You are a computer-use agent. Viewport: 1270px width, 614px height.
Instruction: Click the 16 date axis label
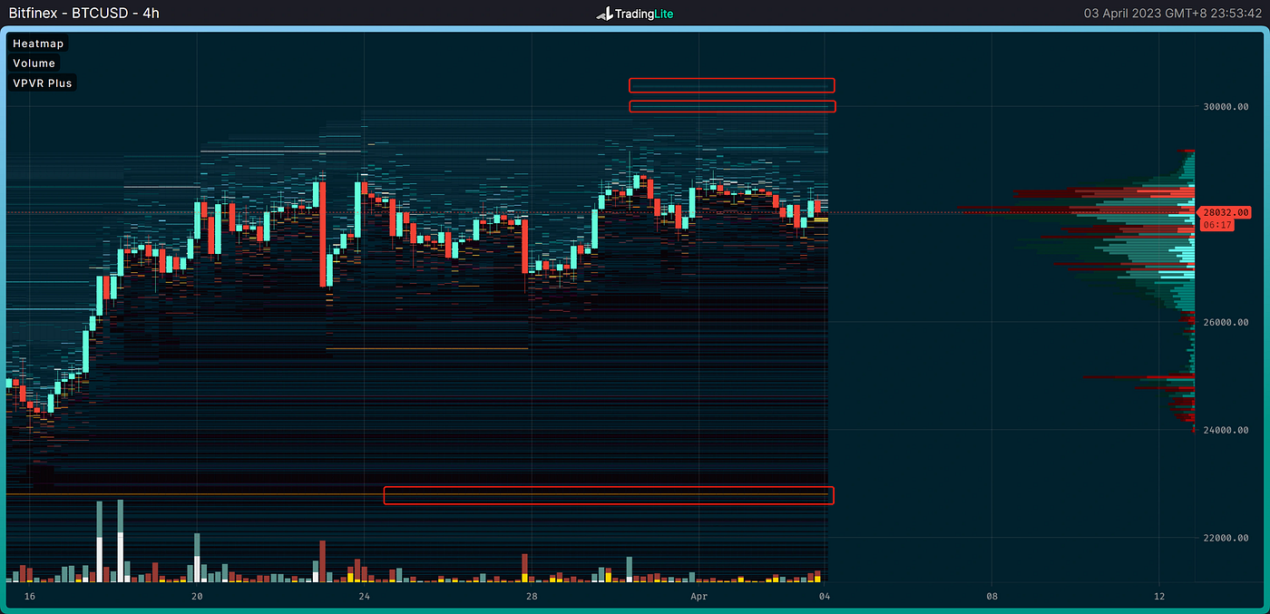coord(30,596)
